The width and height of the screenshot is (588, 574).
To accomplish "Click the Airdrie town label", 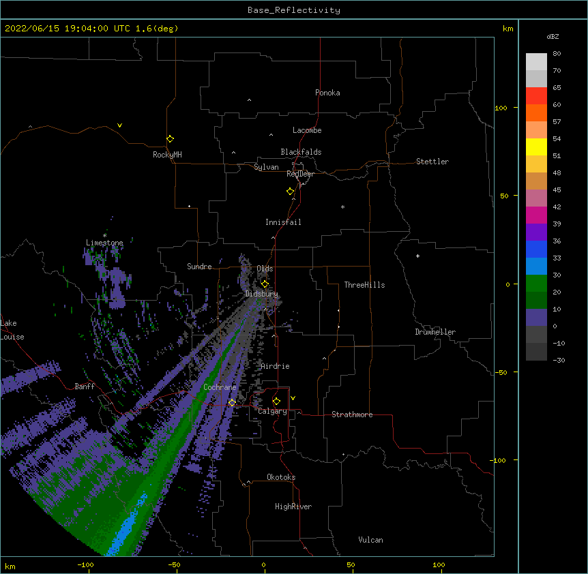I will click(275, 366).
